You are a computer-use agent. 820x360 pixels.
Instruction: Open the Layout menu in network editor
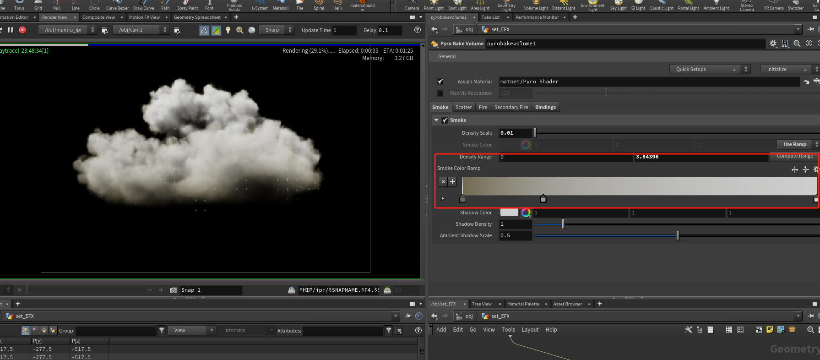530,330
